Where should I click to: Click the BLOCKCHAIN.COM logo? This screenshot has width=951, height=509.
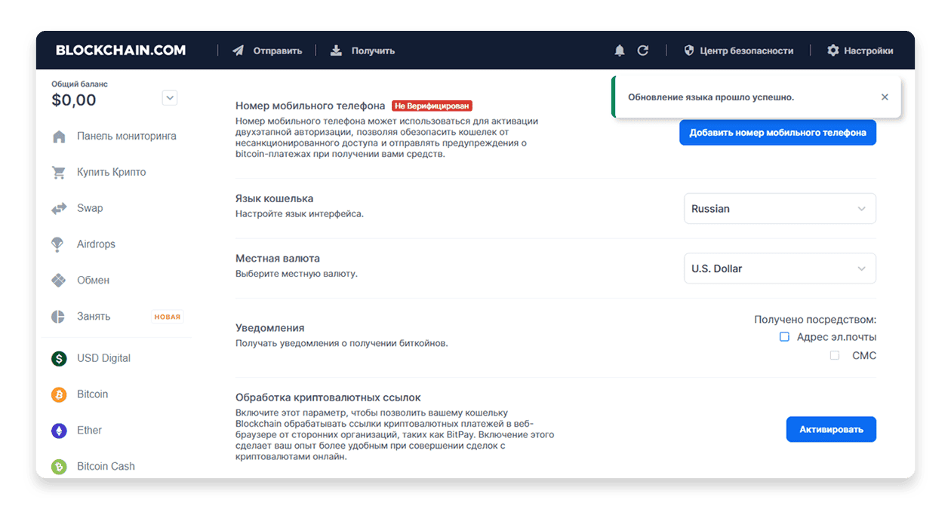pos(121,51)
